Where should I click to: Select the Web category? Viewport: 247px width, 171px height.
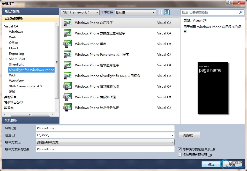point(12,37)
